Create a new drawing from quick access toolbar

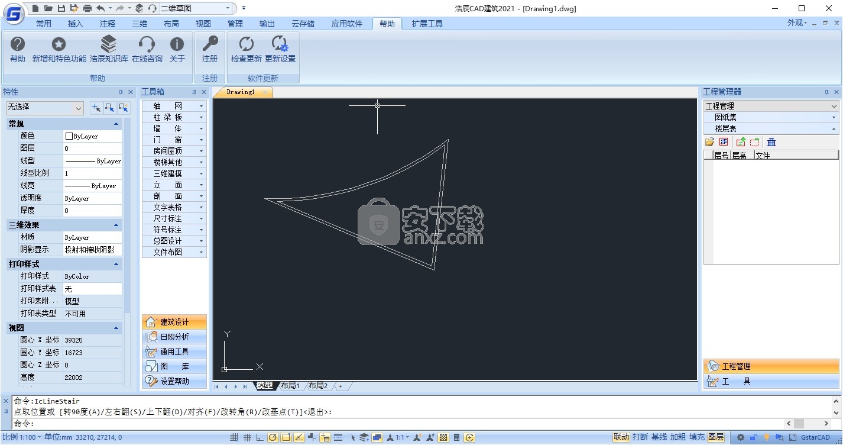(x=36, y=8)
